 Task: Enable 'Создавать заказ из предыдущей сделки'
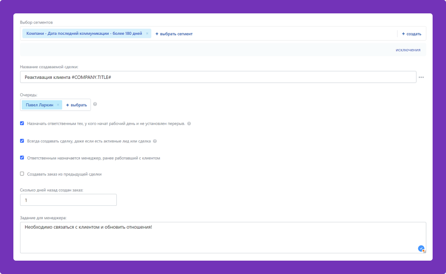pyautogui.click(x=22, y=174)
